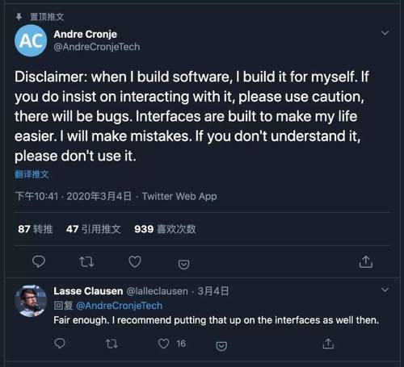
Task: Share the main tweet via upload icon
Action: [366, 262]
